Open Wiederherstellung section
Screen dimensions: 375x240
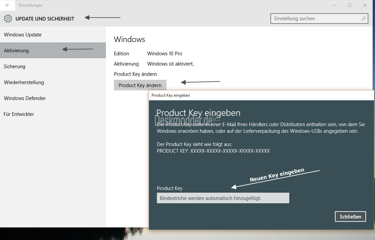click(53, 82)
